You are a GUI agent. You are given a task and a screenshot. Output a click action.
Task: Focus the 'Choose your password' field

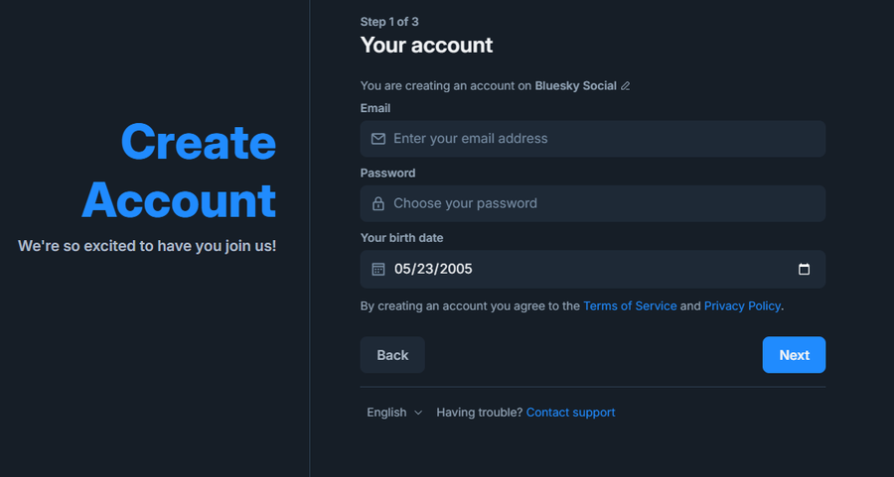tap(592, 203)
